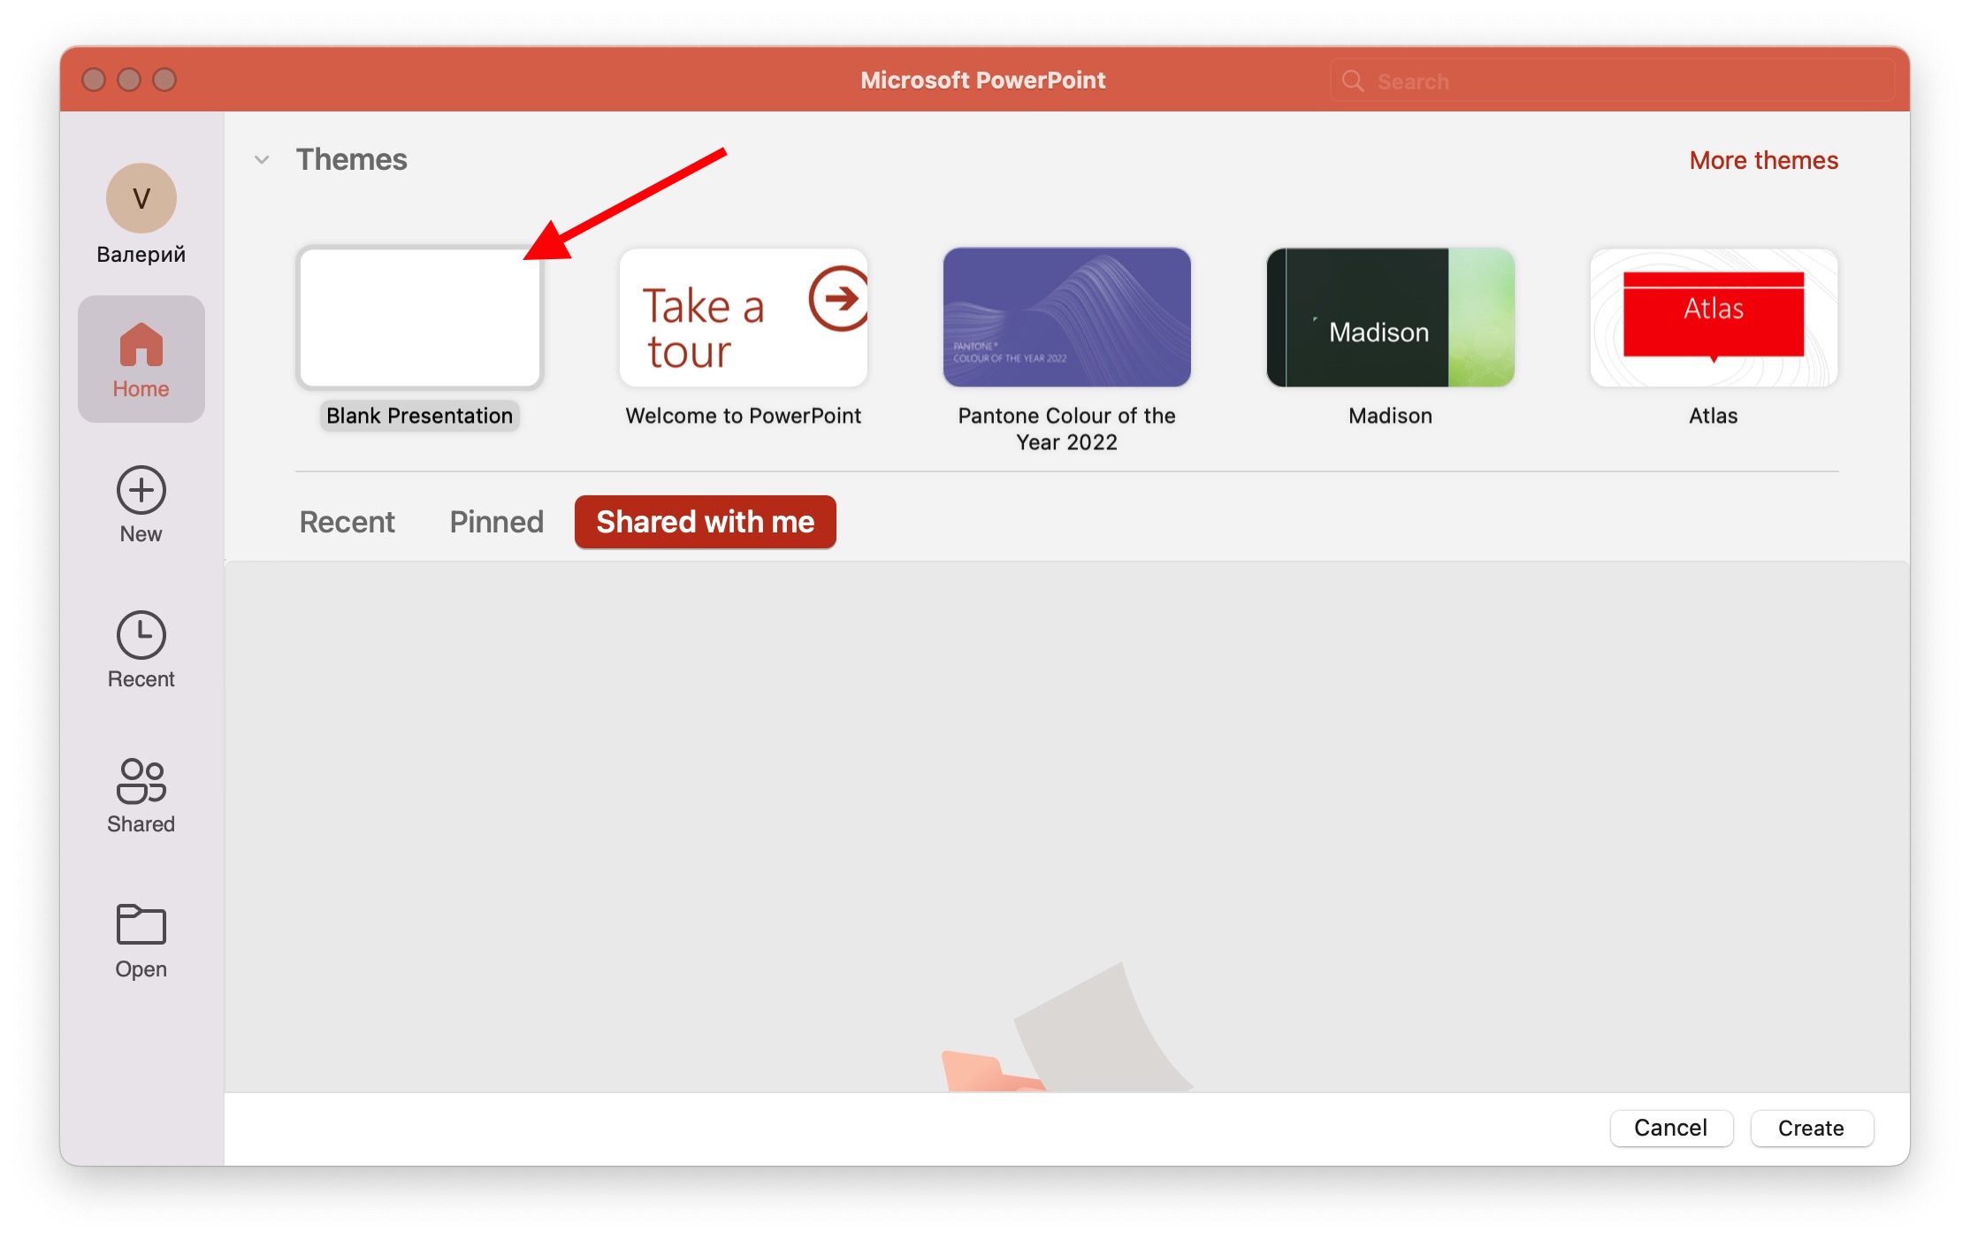1970x1240 pixels.
Task: Open the Home section in the sidebar
Action: click(141, 359)
